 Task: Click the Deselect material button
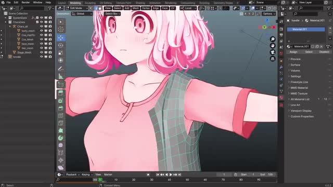click(324, 52)
